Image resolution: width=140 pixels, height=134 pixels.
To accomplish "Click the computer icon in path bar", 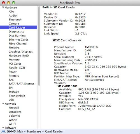I will point(3,131).
